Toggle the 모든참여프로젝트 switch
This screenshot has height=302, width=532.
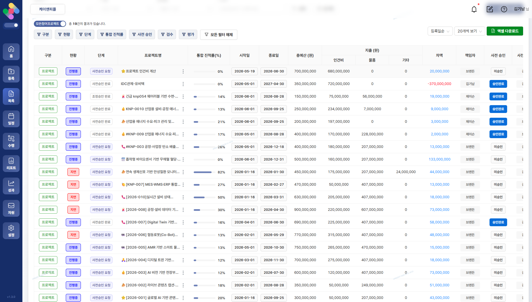point(50,24)
